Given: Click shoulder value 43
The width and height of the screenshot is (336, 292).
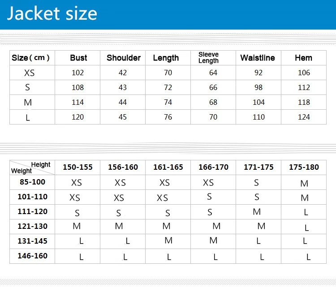Looking at the screenshot, I should tap(123, 87).
